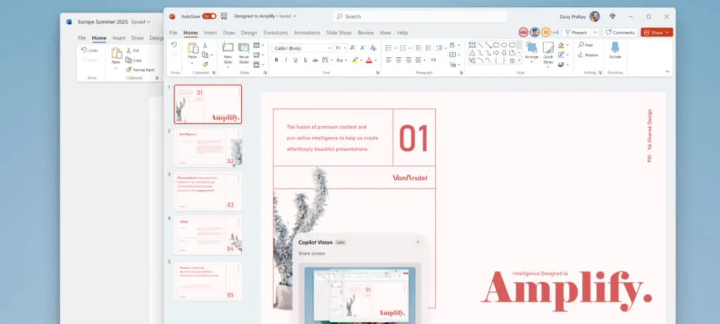Open Transitions tab
The height and width of the screenshot is (324, 720).
tap(276, 32)
